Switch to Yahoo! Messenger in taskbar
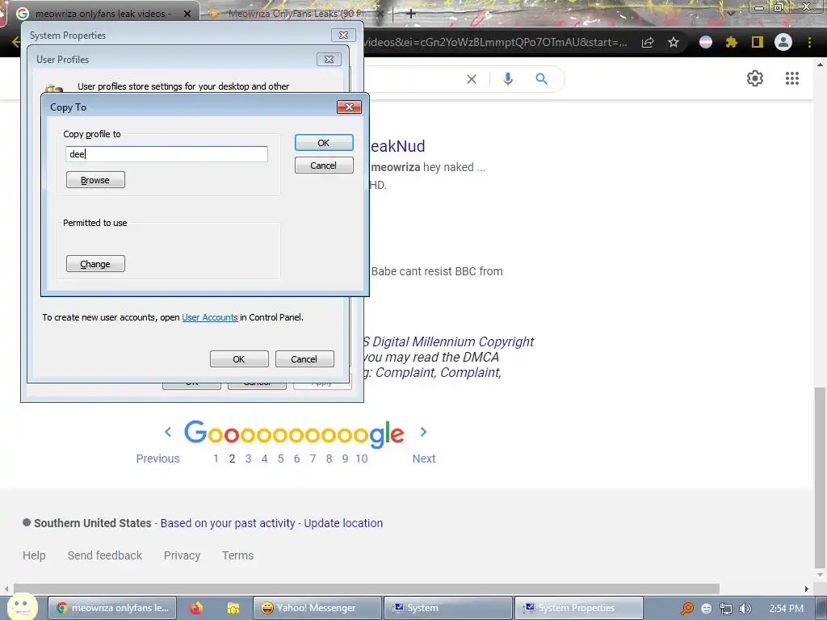The height and width of the screenshot is (620, 827). pos(317,608)
